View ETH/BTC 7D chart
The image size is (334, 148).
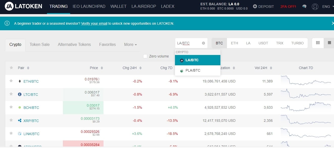[306, 81]
